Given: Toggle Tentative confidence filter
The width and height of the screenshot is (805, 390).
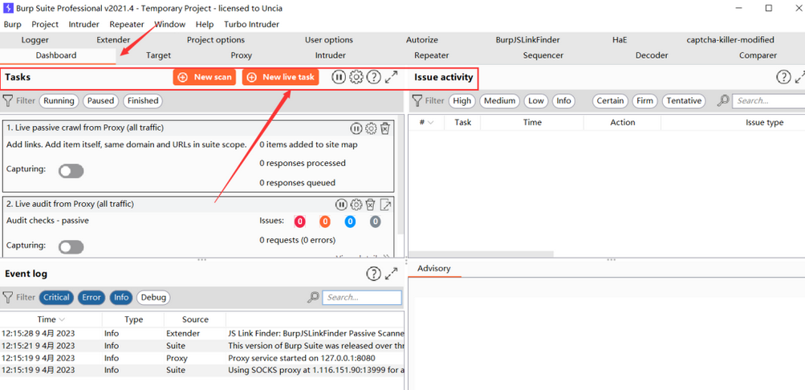Looking at the screenshot, I should pos(684,100).
